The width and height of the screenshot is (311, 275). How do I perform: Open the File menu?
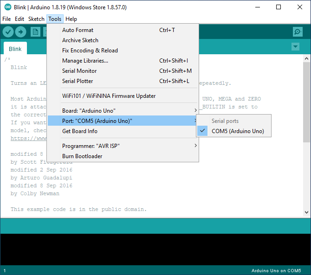point(6,19)
